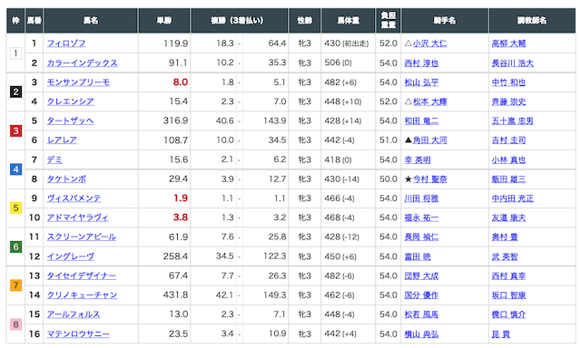The height and width of the screenshot is (348, 581).
Task: Open jockey link 横山 典弘
Action: tap(421, 333)
